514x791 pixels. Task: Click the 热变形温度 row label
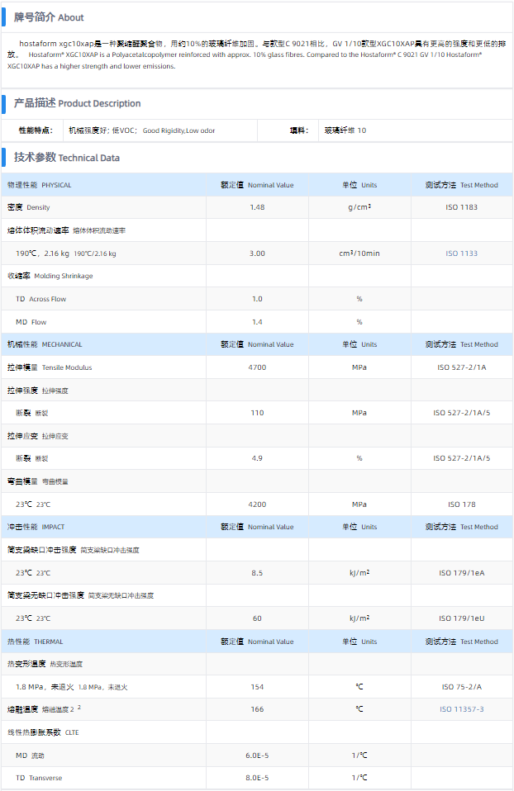(x=45, y=664)
